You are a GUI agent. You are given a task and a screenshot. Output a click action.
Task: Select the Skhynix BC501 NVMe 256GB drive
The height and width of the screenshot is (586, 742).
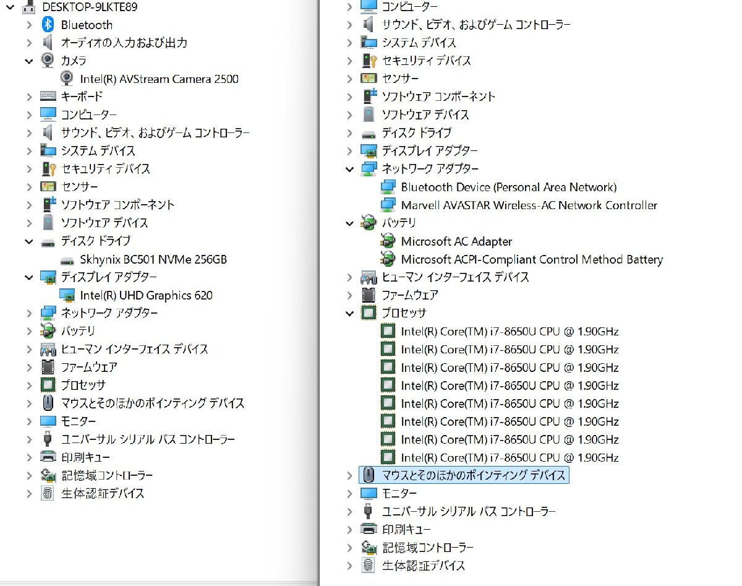coord(153,259)
